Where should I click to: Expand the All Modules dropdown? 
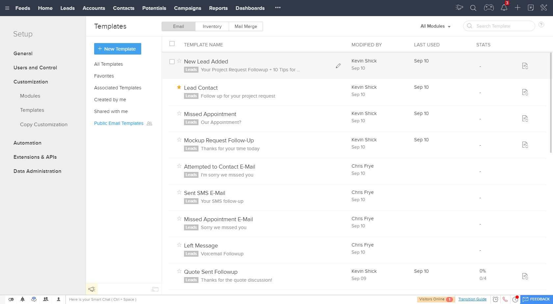[435, 26]
